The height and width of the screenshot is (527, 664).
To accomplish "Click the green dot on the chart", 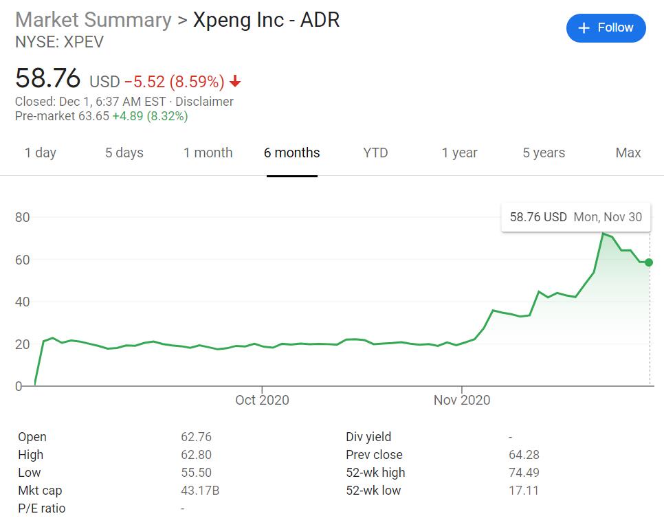I will [648, 262].
